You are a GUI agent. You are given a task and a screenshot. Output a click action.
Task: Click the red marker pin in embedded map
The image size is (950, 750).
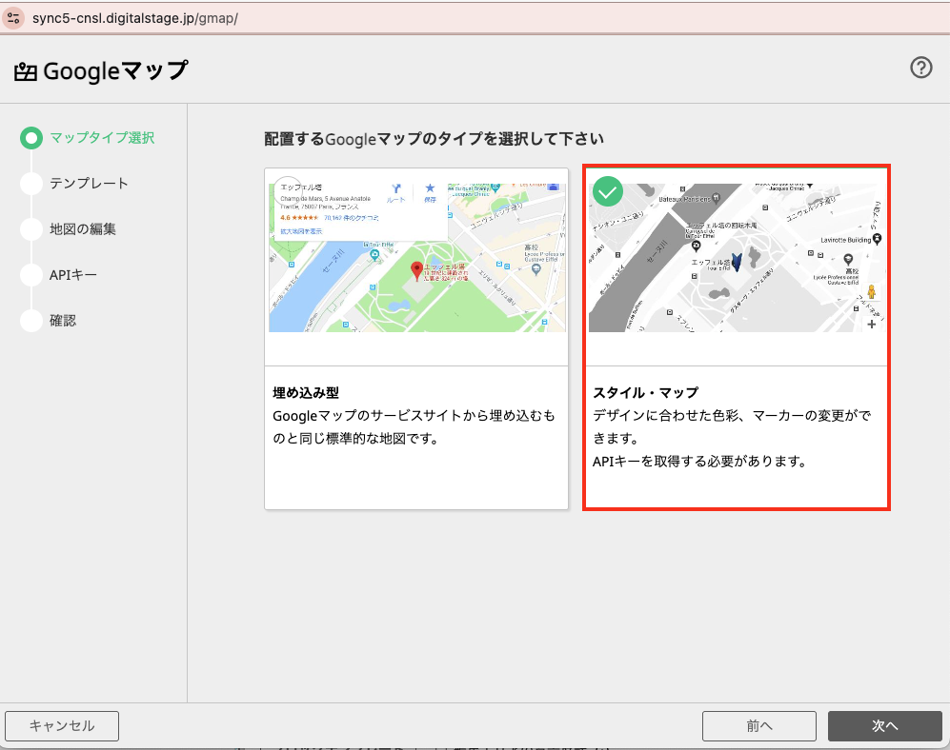pyautogui.click(x=416, y=270)
